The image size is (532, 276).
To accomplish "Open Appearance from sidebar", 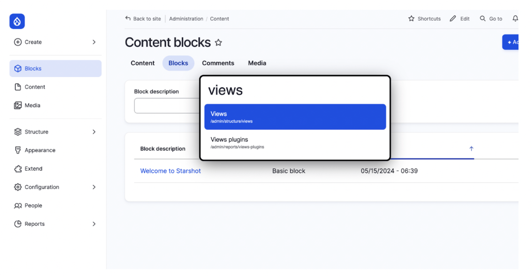I will point(40,150).
